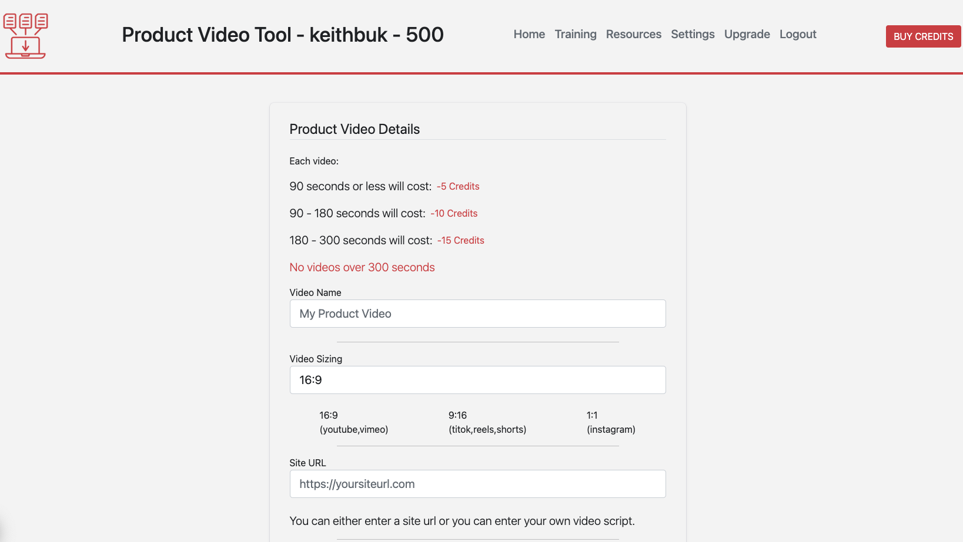Select the 9:16 titok,reels,shorts sizing option
Image resolution: width=963 pixels, height=542 pixels.
pos(487,422)
